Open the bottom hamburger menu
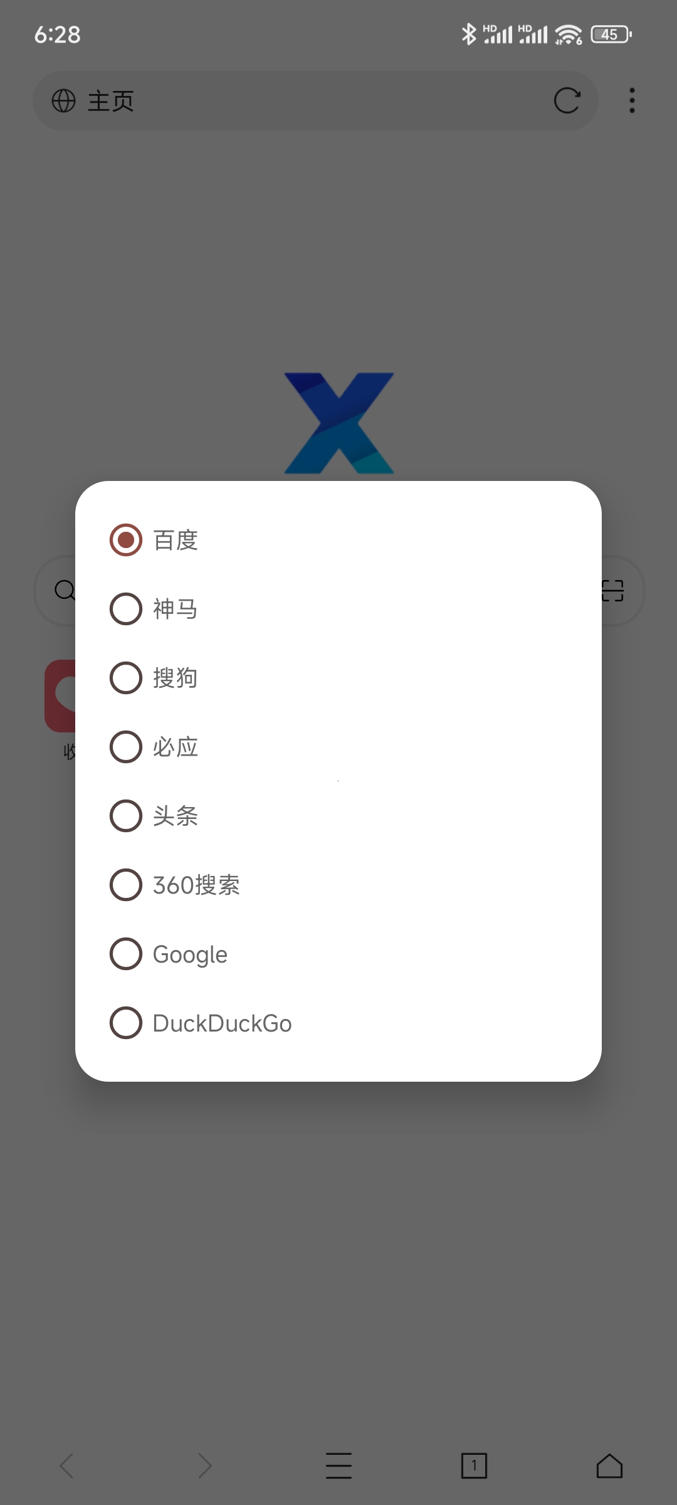Image resolution: width=677 pixels, height=1505 pixels. point(338,1465)
